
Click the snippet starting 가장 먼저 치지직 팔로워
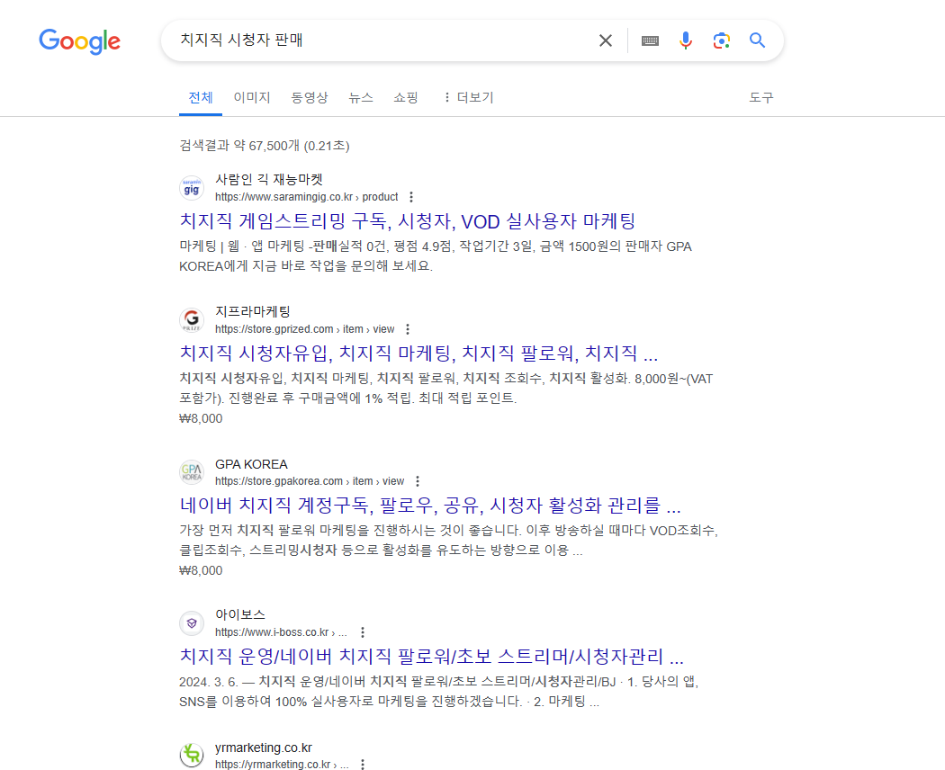[x=448, y=540]
